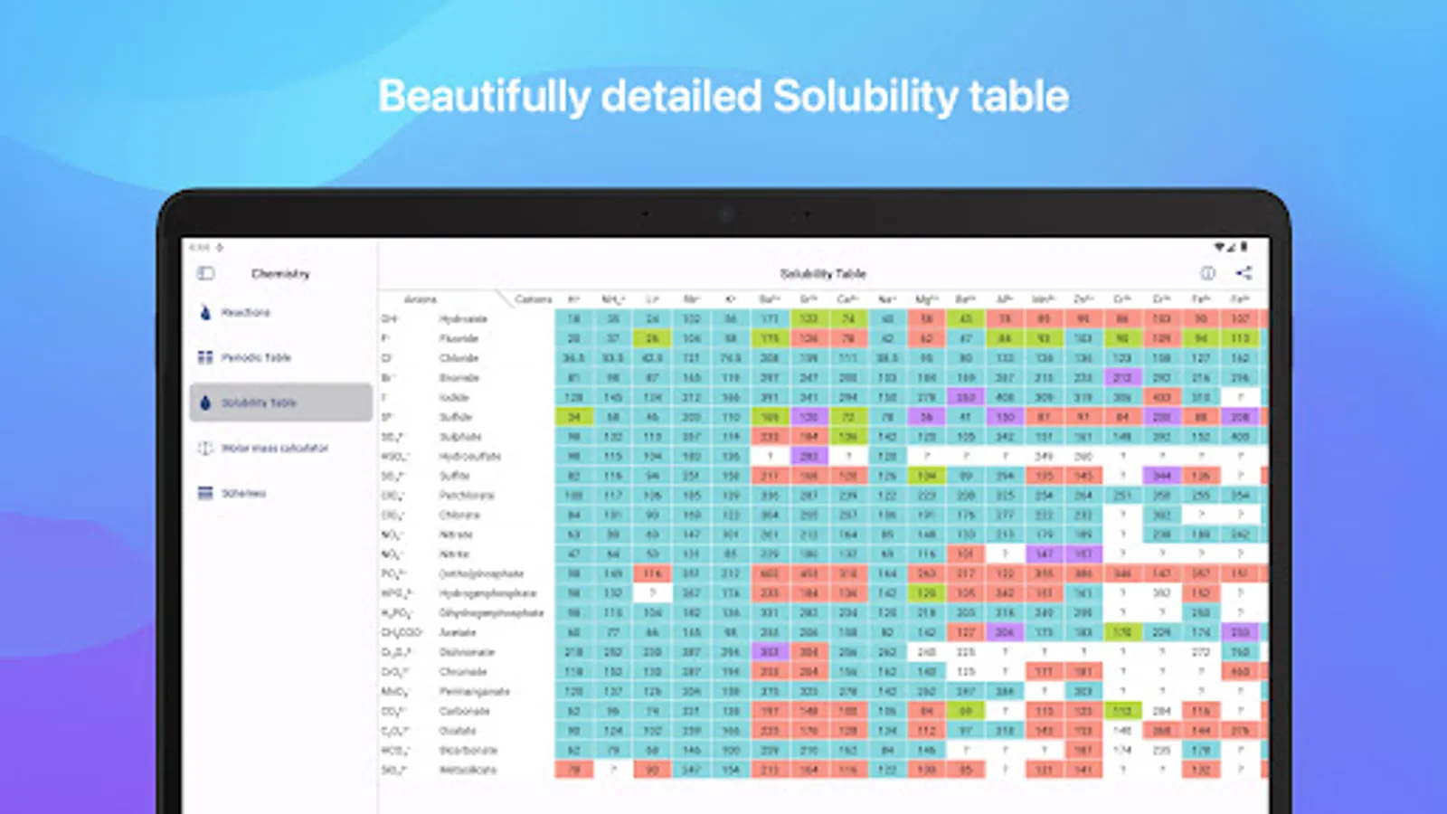Click the Anions header label
1447x814 pixels.
tap(421, 299)
